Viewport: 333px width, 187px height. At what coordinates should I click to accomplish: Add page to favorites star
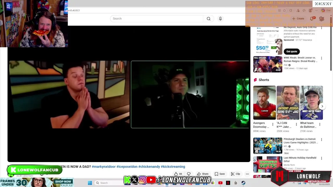coord(284,10)
